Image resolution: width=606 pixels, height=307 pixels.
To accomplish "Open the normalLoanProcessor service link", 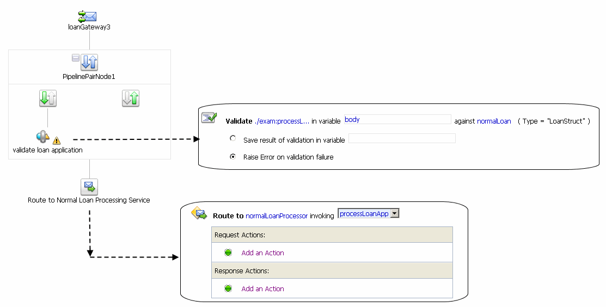I will 277,216.
